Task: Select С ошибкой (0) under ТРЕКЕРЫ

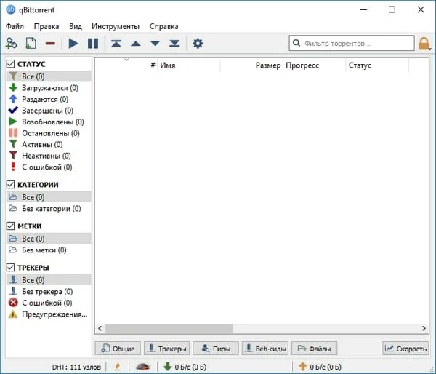Action: [x=49, y=303]
